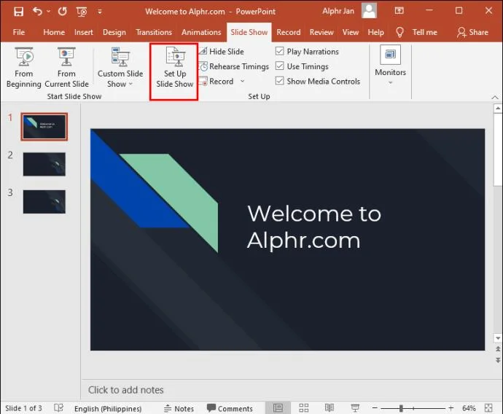This screenshot has width=503, height=414.
Task: Open the Review tab
Action: click(x=321, y=32)
